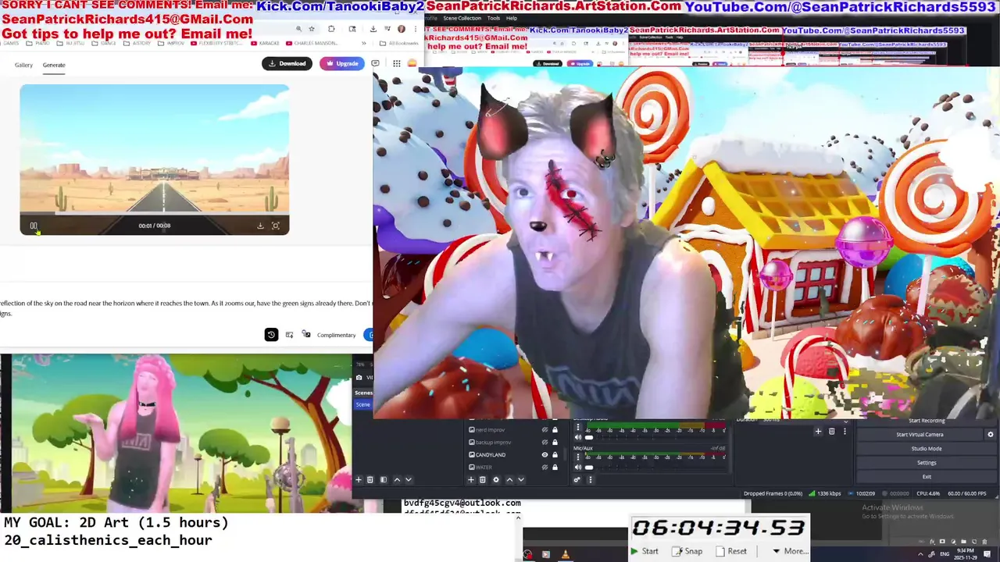Select the CANDYLAND source row

coord(514,455)
